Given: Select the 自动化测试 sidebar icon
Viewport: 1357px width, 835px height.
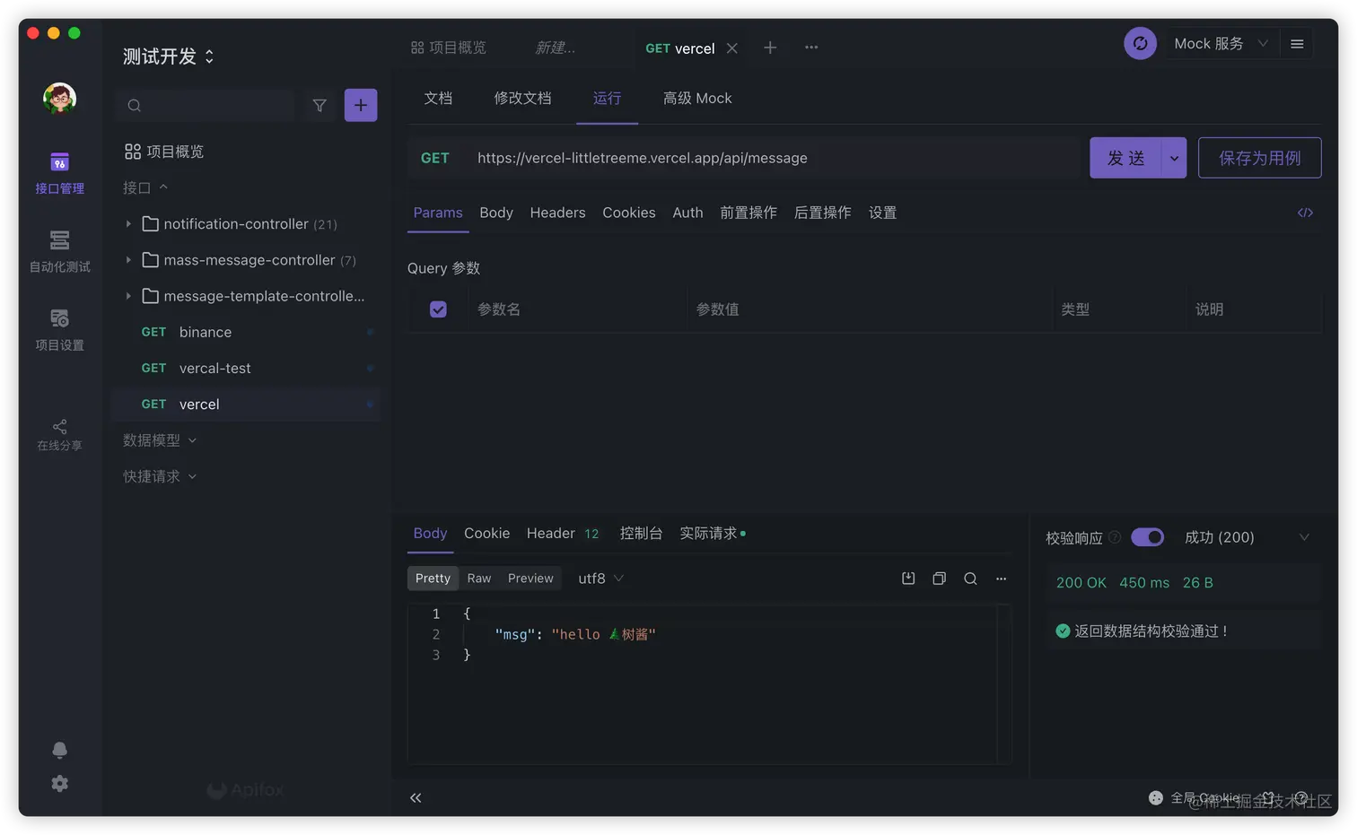Looking at the screenshot, I should coord(59,253).
